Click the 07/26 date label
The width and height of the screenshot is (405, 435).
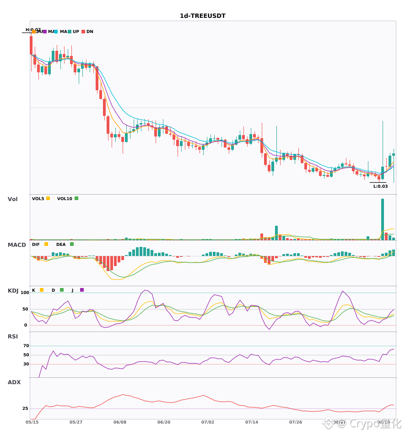(x=296, y=422)
